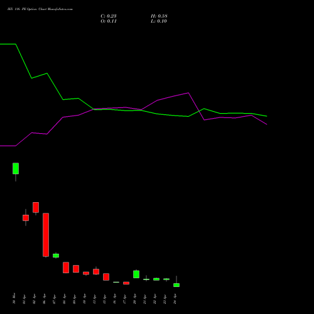Click the '24 Apr' date axis label
Screen dimensions: 314x314
click(175, 299)
